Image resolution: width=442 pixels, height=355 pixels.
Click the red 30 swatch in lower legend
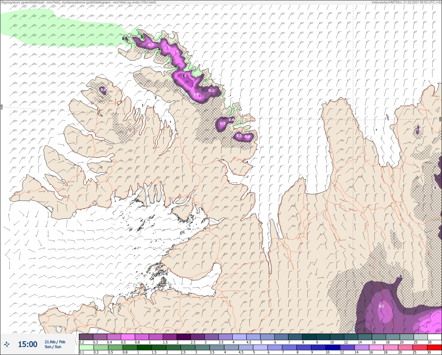pos(434,347)
